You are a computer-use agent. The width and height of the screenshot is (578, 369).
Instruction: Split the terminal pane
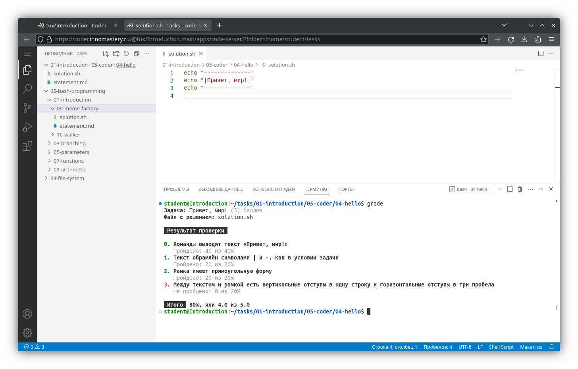510,189
